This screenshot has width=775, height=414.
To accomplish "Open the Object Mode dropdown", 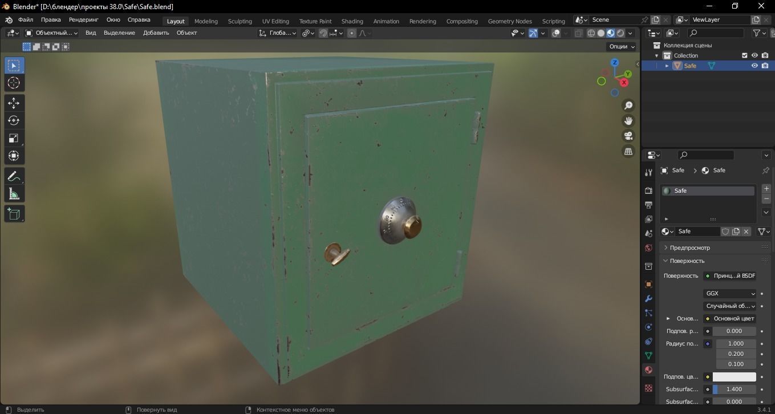I will point(51,33).
